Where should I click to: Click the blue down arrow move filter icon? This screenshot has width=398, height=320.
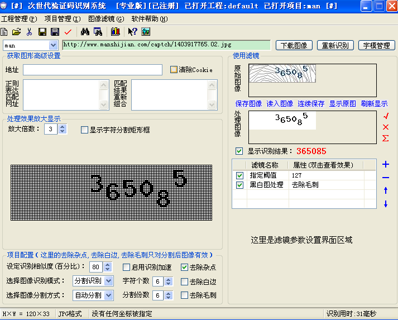point(386,204)
